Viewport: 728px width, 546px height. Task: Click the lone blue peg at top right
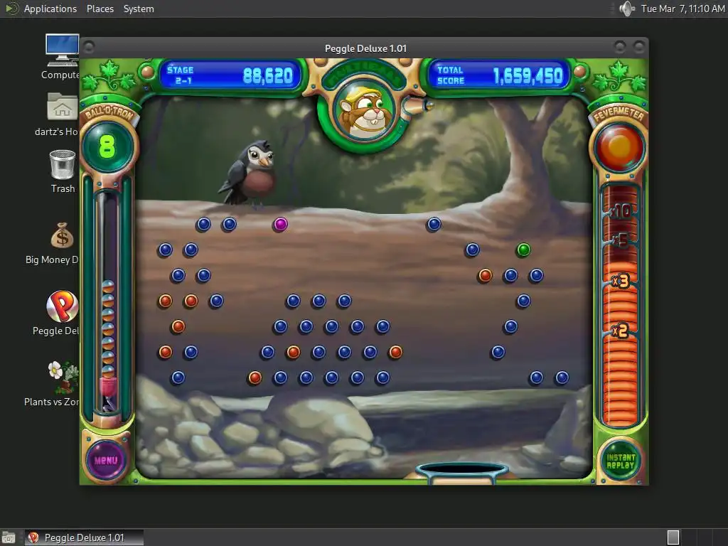click(x=434, y=224)
